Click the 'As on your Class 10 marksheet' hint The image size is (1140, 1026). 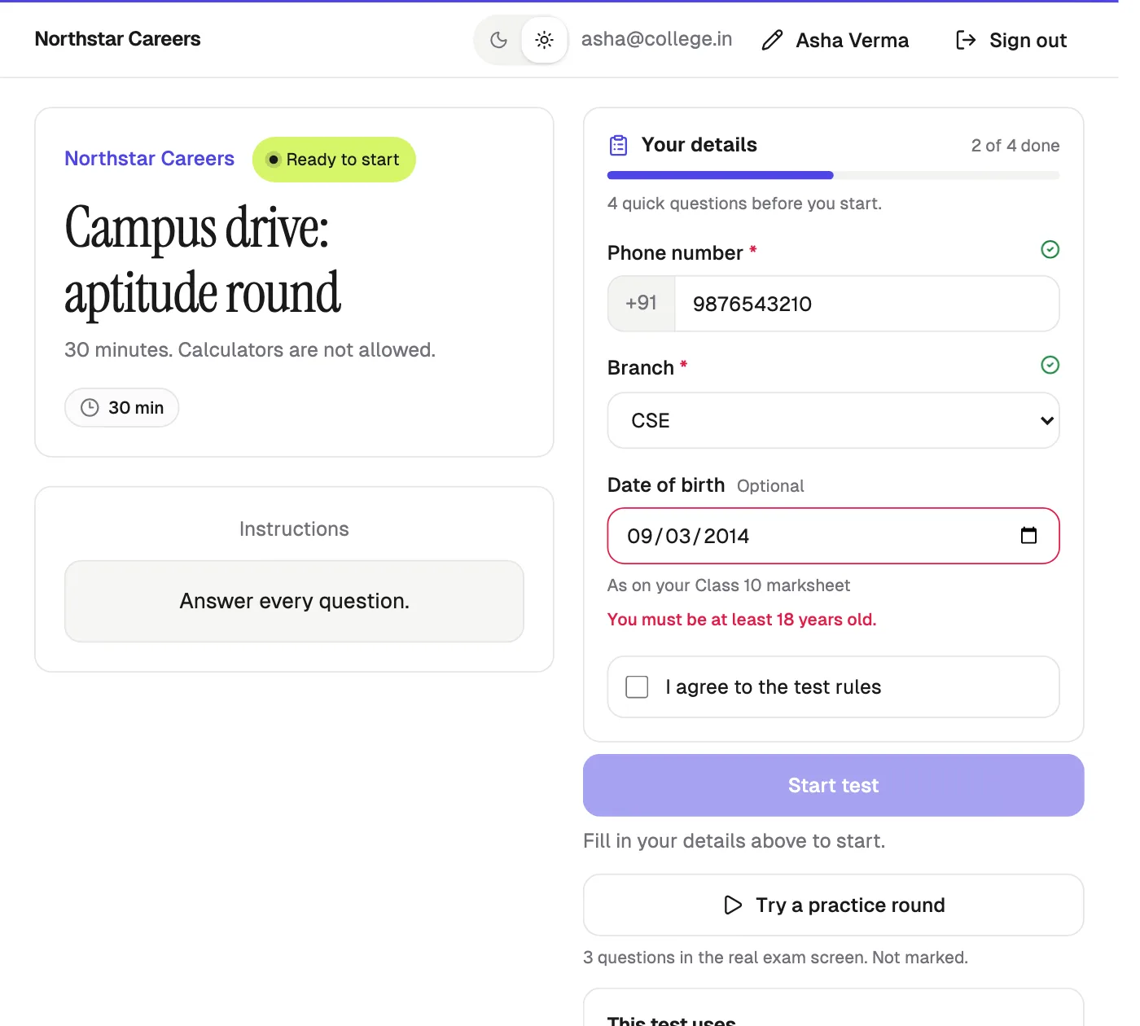(729, 585)
